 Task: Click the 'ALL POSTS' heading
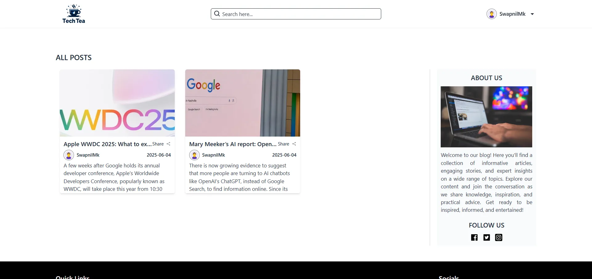74,58
